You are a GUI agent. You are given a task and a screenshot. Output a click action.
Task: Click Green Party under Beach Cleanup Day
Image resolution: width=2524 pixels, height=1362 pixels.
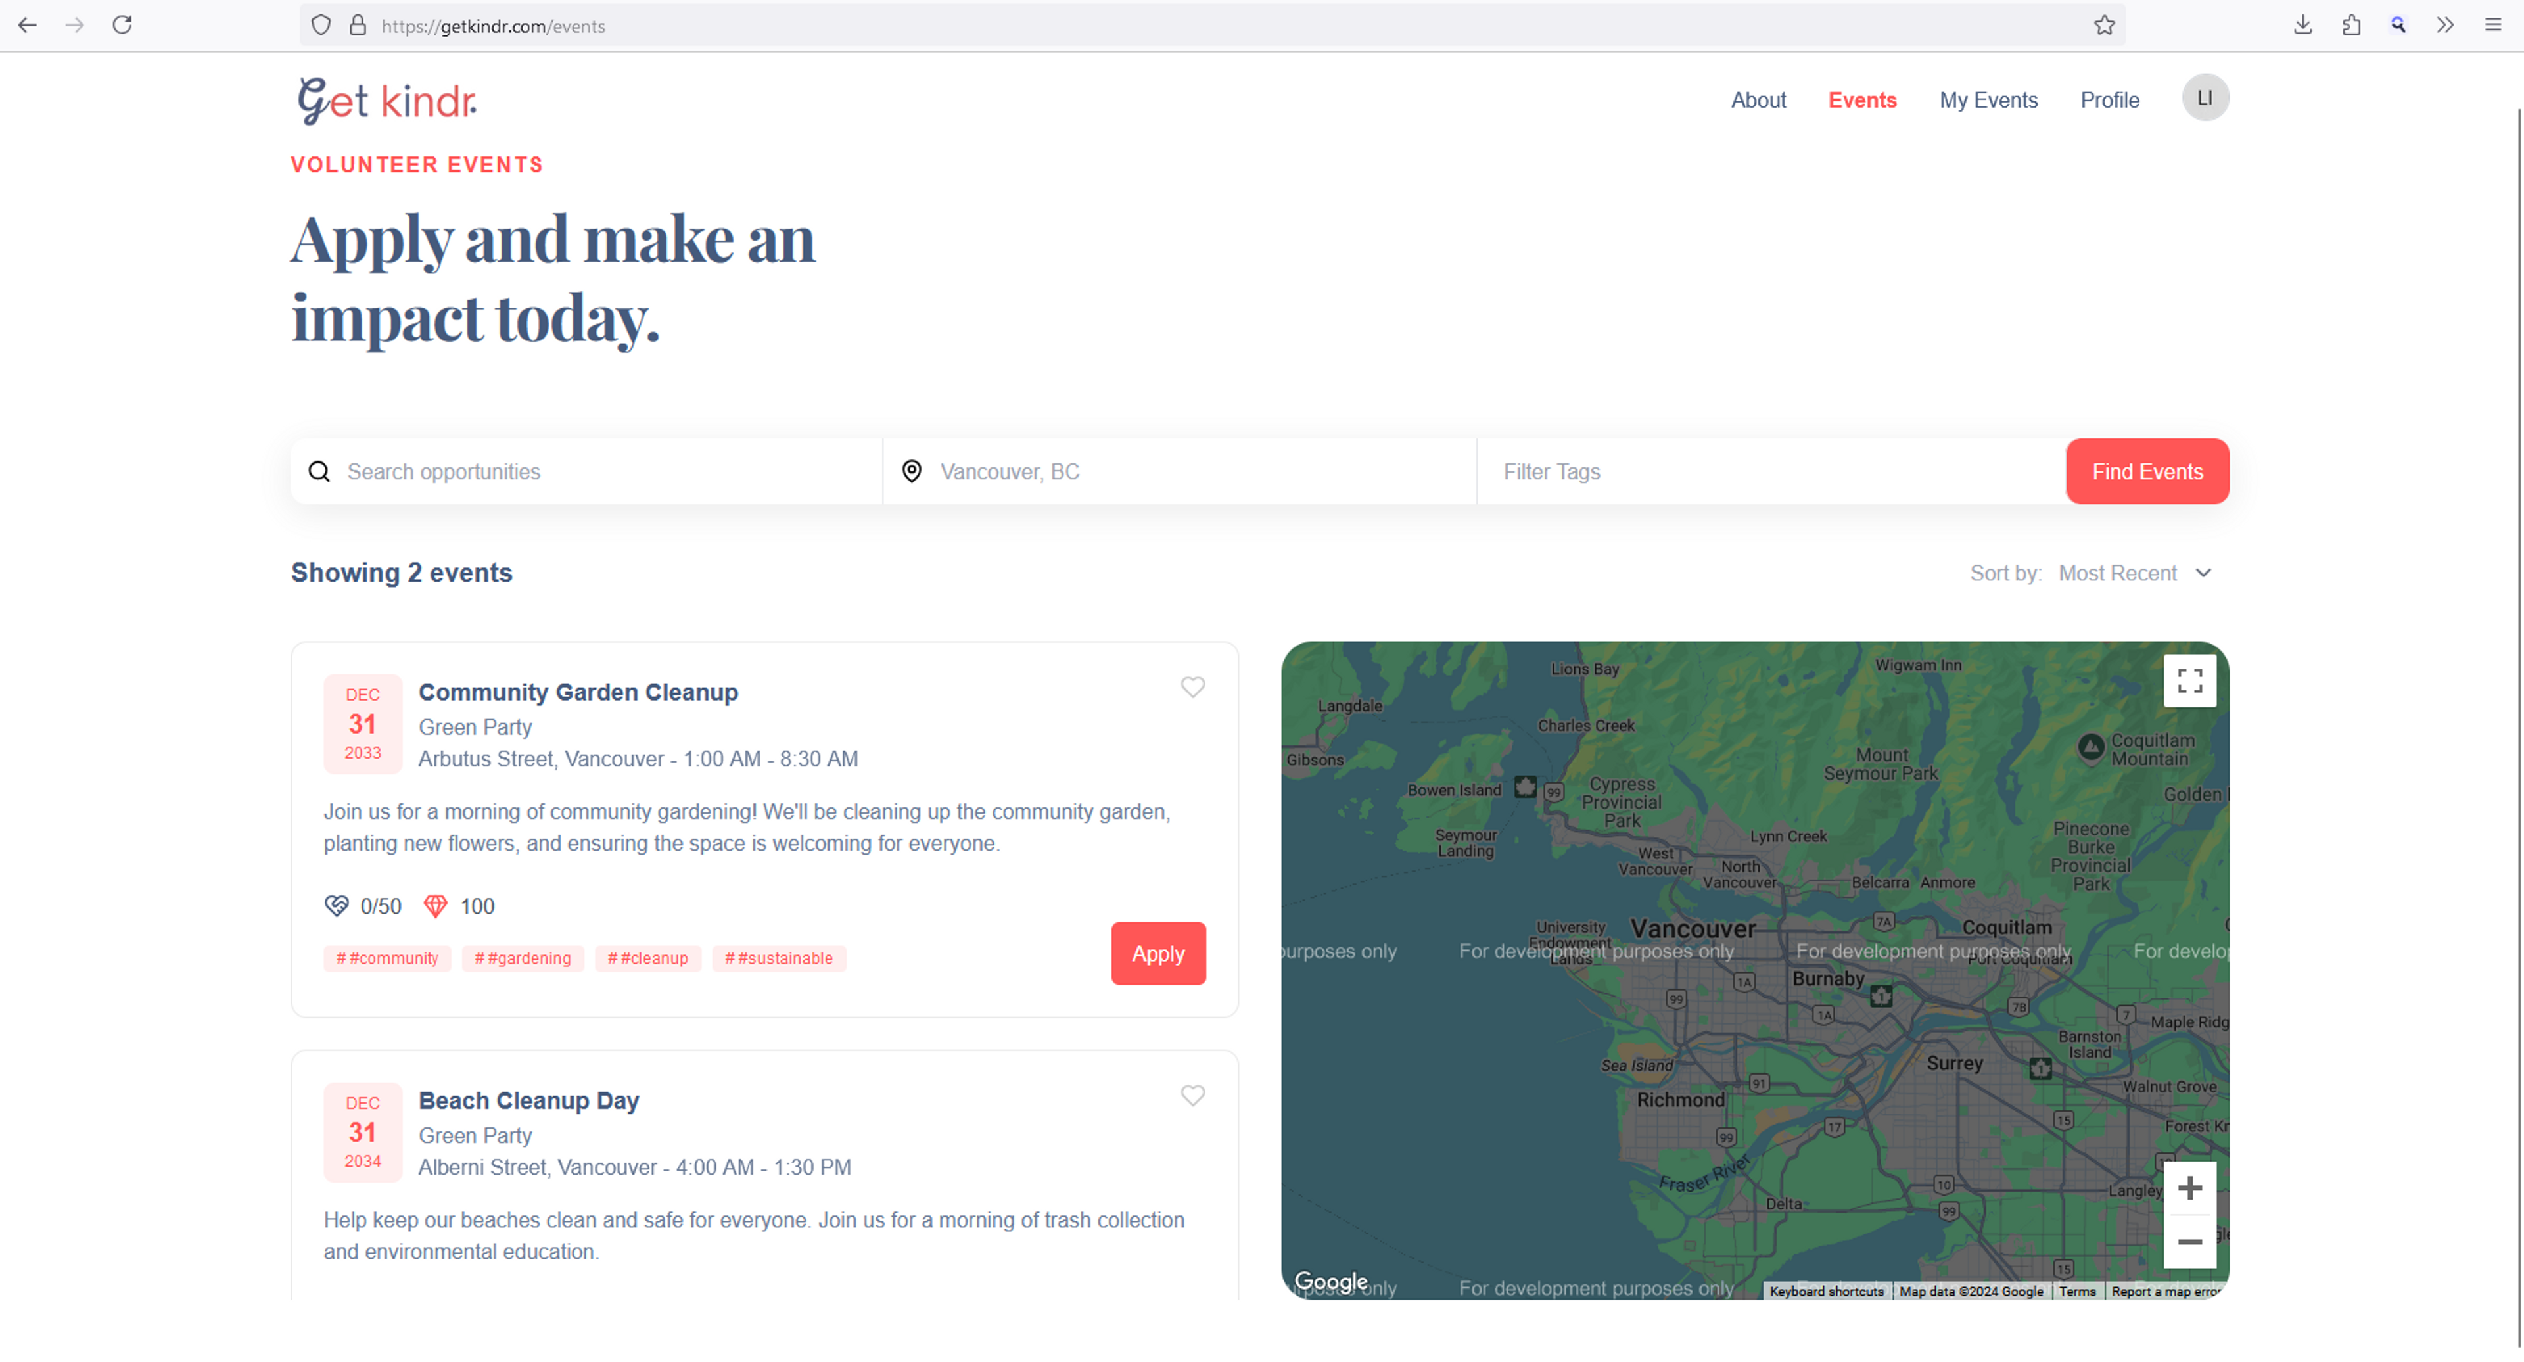click(x=475, y=1136)
